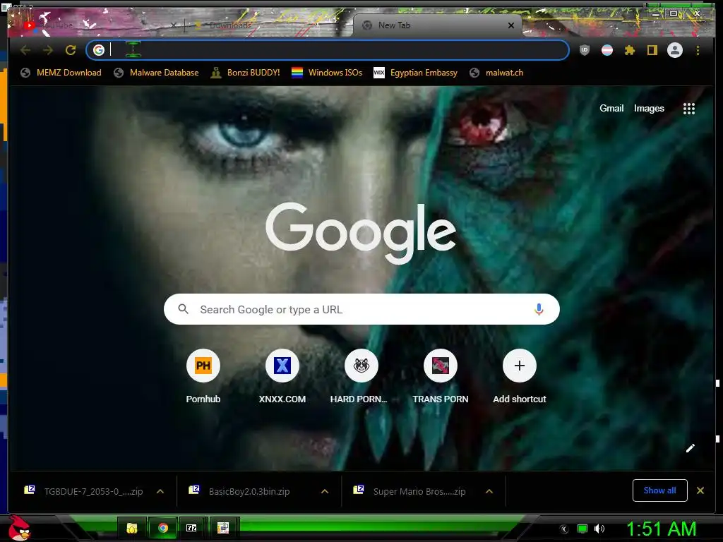723x542 pixels.
Task: Open the Extensions puzzle piece menu
Action: tap(630, 50)
